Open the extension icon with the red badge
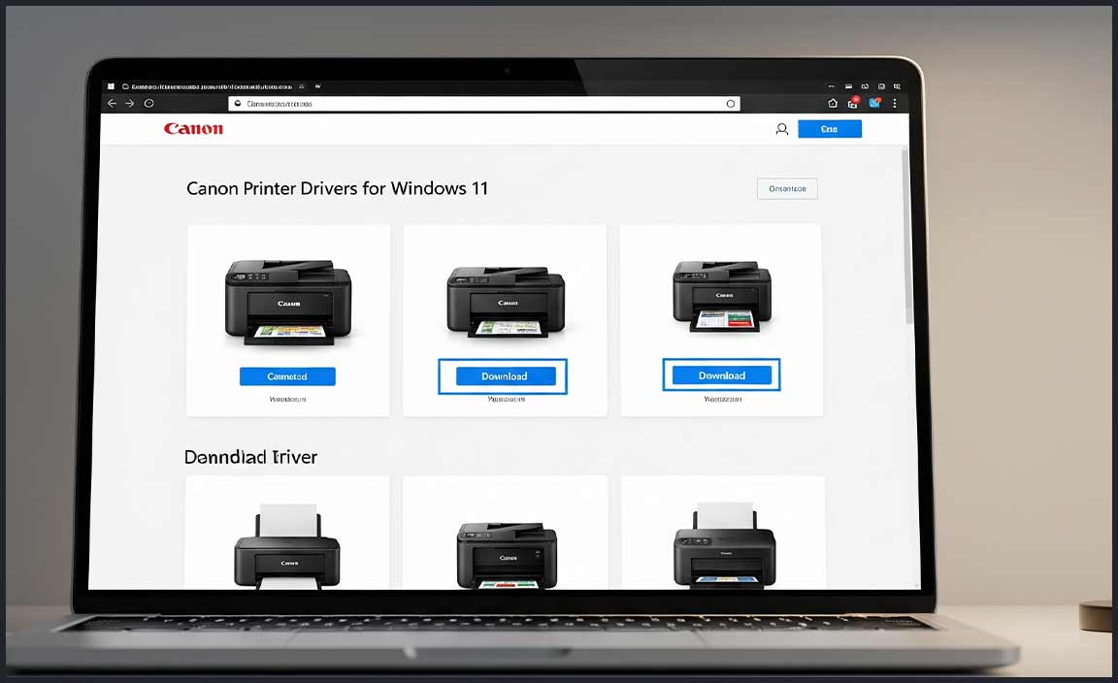The width and height of the screenshot is (1118, 683). pos(853,103)
